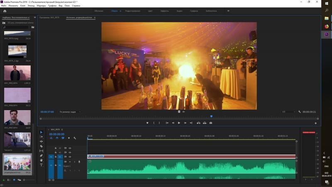Select the Razor tool

(x=41, y=146)
